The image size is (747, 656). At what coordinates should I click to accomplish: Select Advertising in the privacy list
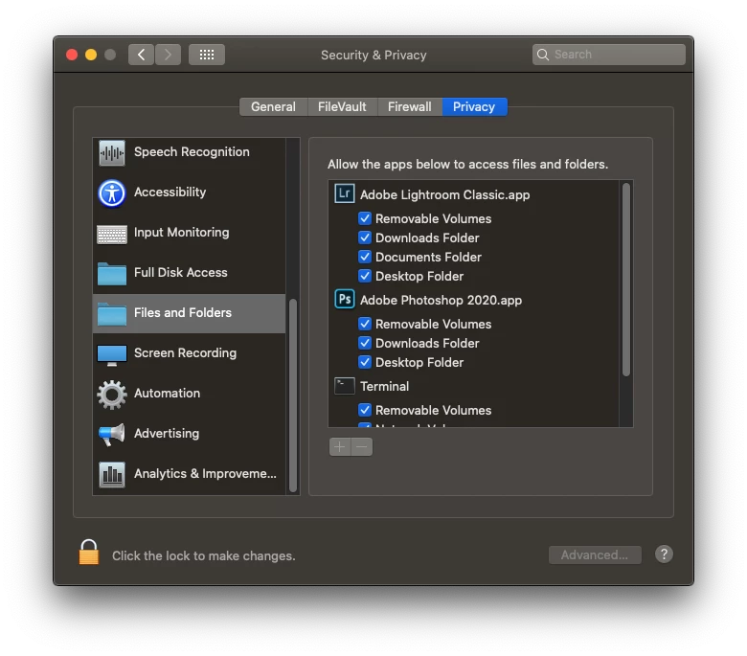(189, 434)
